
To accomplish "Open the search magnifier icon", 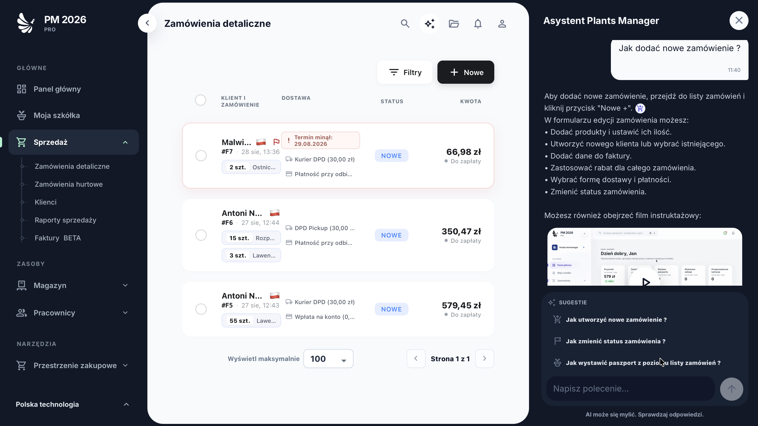I will tap(405, 23).
